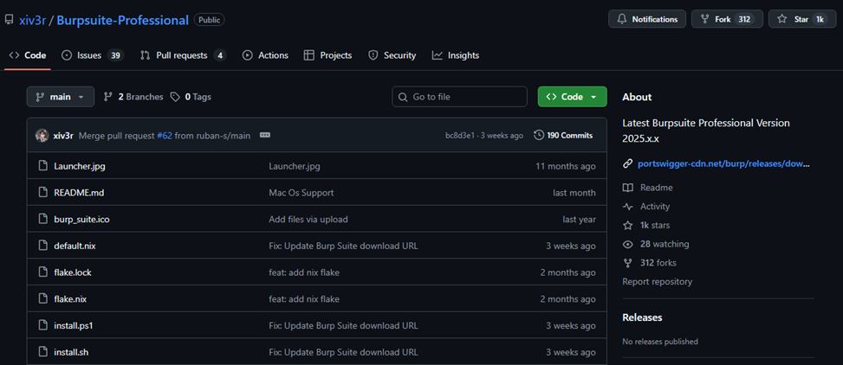Open the 'Mac Os Support' commit message
Image resolution: width=843 pixels, height=365 pixels.
[302, 192]
